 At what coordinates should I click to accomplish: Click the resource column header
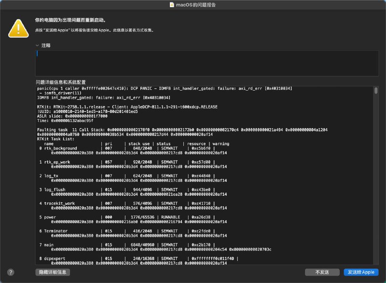click(196, 144)
